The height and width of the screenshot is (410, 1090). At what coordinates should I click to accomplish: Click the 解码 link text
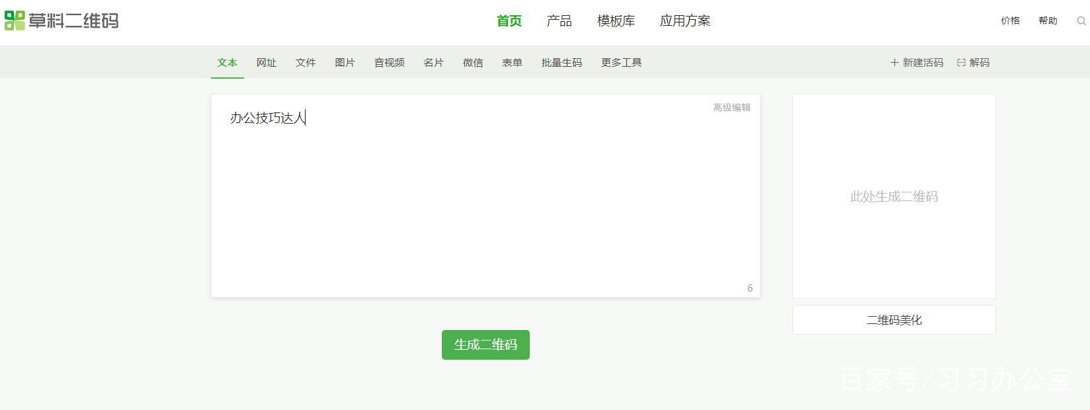click(980, 63)
